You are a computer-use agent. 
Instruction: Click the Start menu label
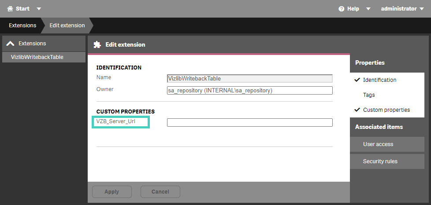pyautogui.click(x=22, y=9)
